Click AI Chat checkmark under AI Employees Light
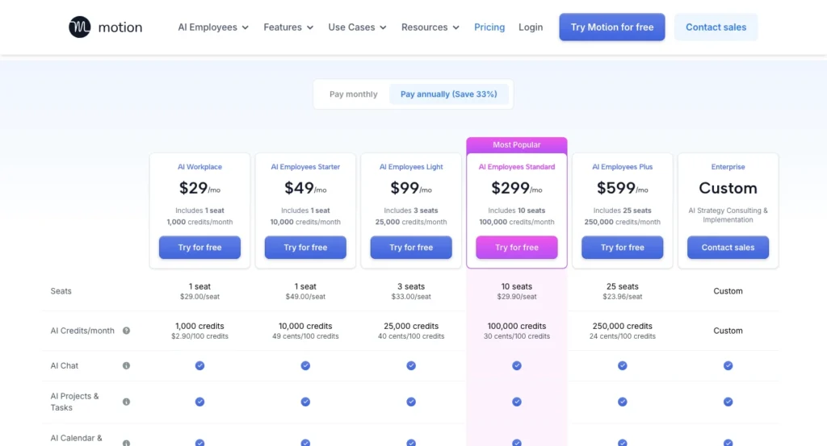 pos(411,365)
